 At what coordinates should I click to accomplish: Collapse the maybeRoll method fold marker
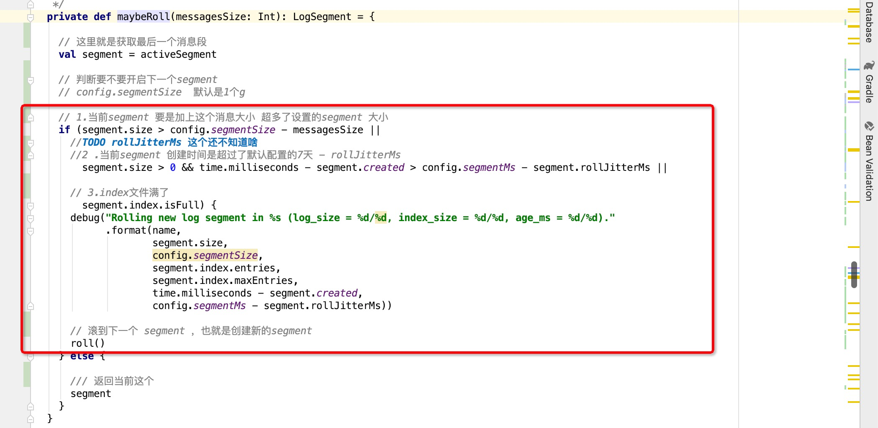[x=31, y=17]
